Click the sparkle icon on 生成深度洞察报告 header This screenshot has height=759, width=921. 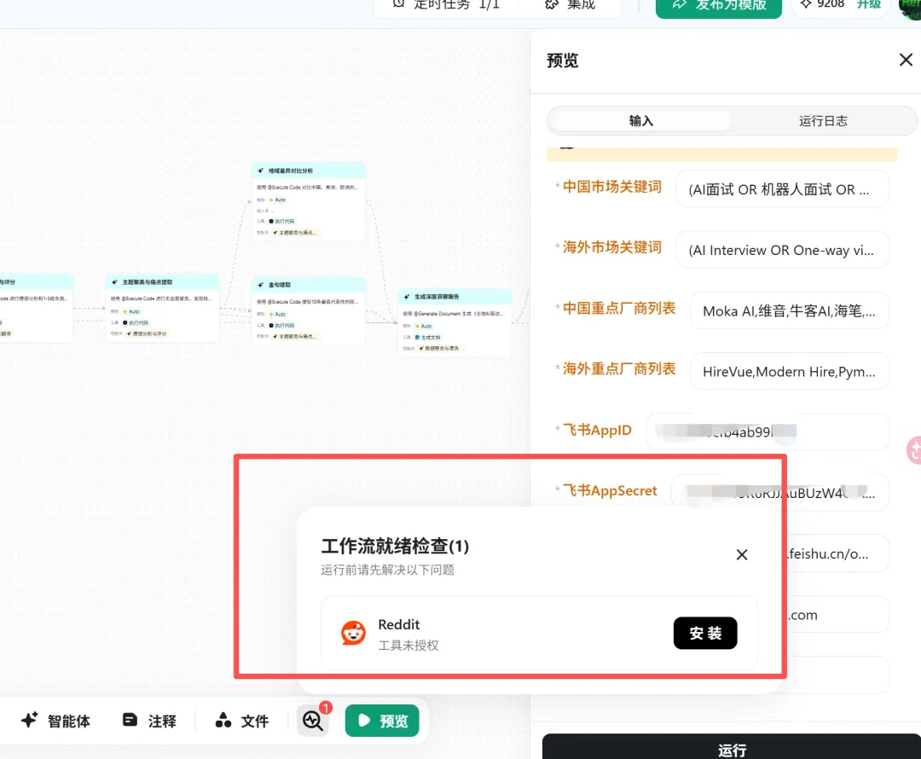407,298
